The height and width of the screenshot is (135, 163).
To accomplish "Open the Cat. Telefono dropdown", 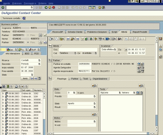I will click(75, 53).
